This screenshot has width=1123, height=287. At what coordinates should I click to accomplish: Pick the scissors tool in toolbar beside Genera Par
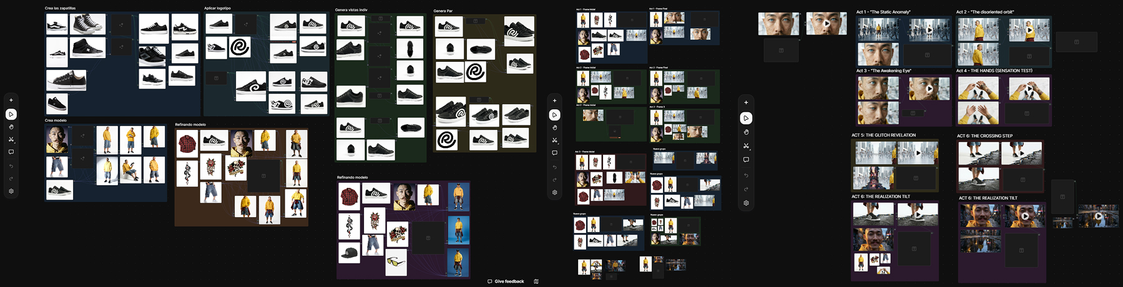[554, 140]
